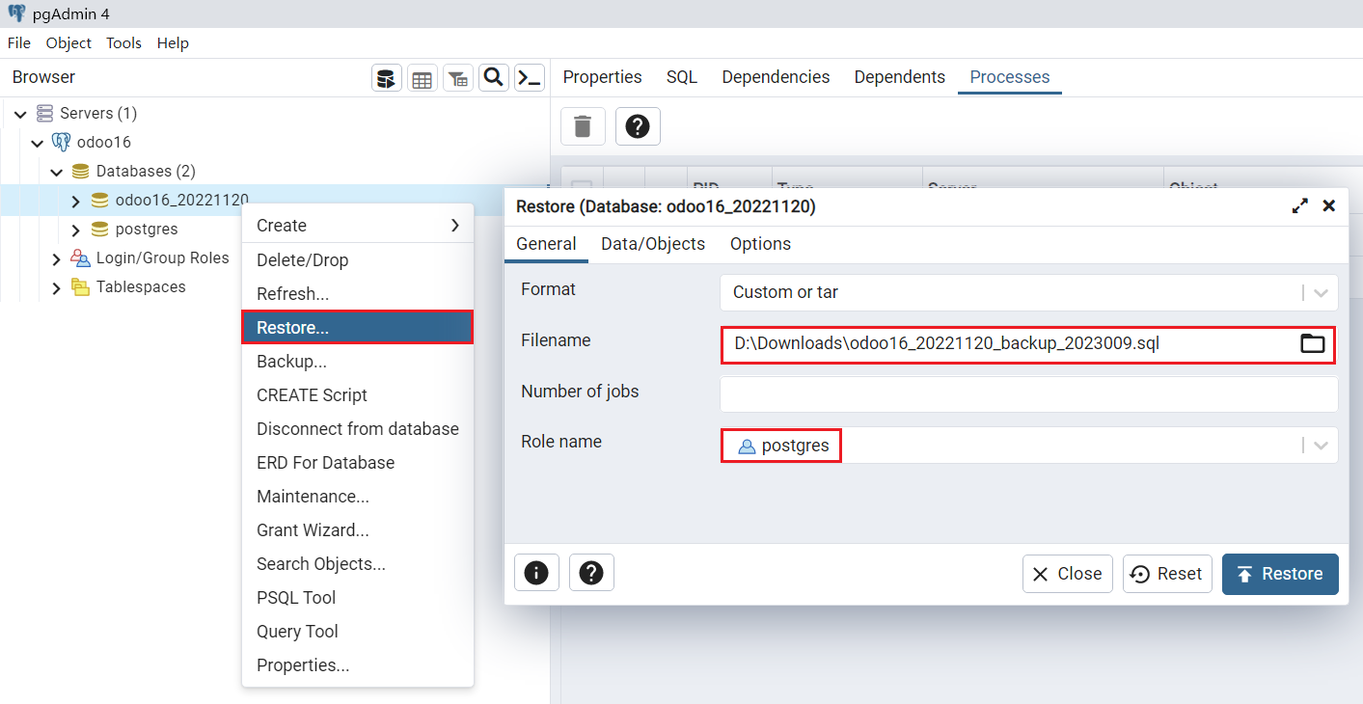The image size is (1363, 704).
Task: Select Backup... in the context menu
Action: 358,362
